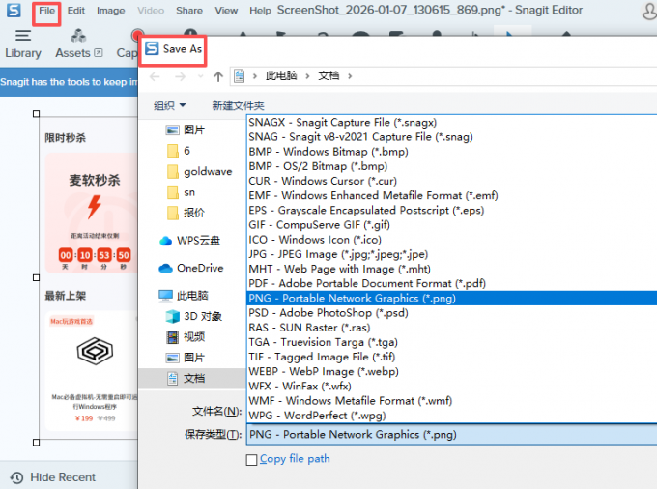The image size is (657, 489).
Task: Open the Library hamburger icon
Action: (23, 36)
